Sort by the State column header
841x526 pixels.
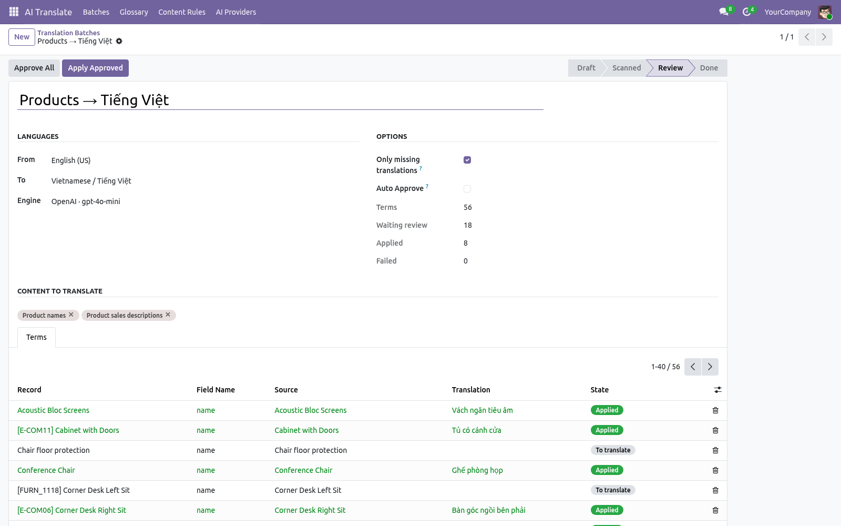click(599, 390)
